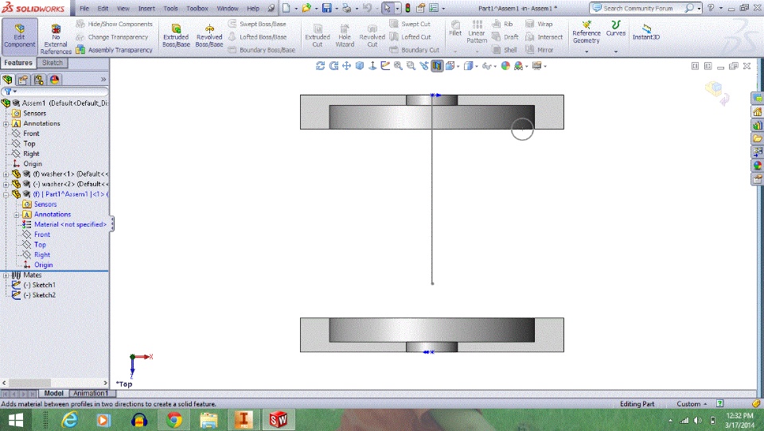This screenshot has width=764, height=431.
Task: Click Change Transparency
Action: tap(112, 37)
